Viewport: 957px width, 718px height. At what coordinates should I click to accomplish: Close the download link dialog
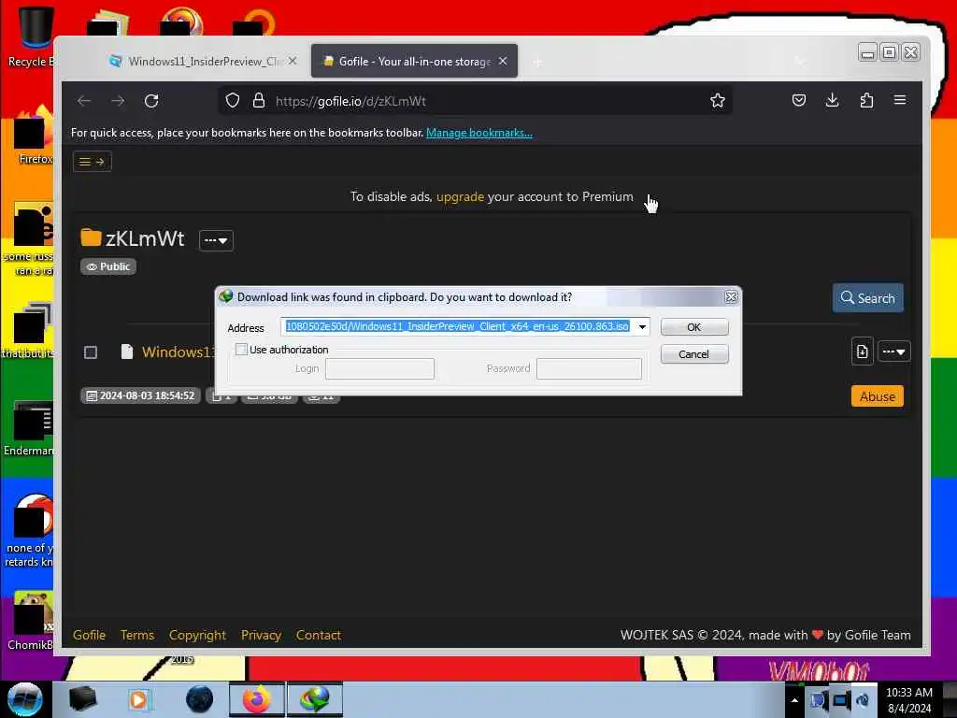point(731,296)
